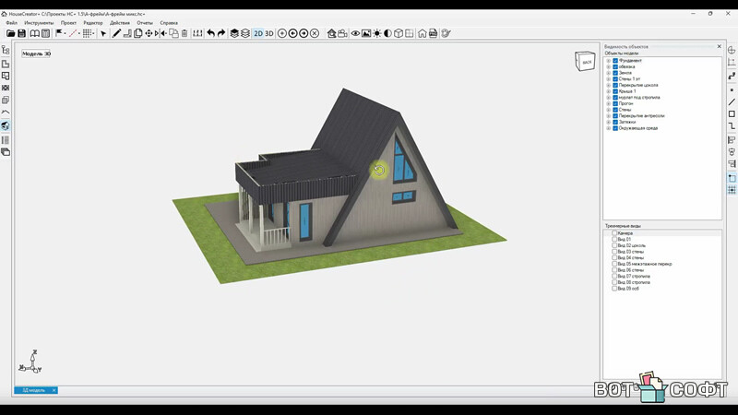The width and height of the screenshot is (738, 415).
Task: Expand the Земля tree node
Action: pos(609,73)
